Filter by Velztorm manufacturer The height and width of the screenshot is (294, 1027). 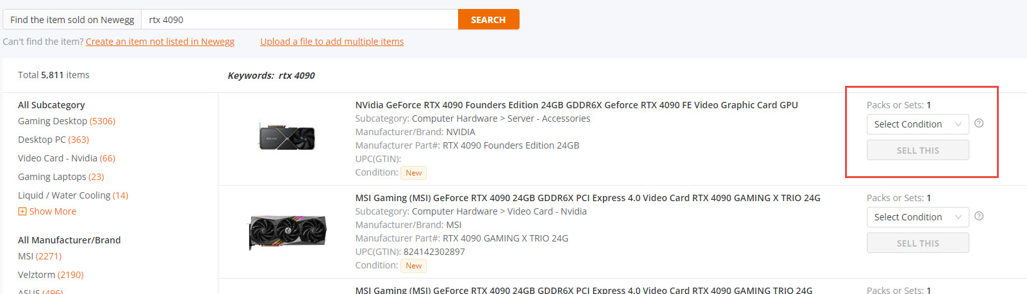(x=51, y=275)
